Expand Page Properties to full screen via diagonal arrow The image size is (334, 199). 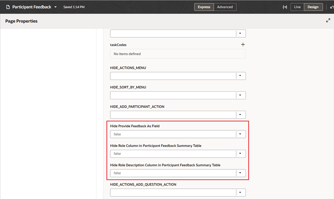[x=328, y=20]
